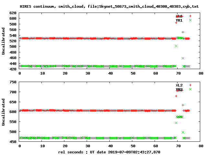Click x-axis tick 10 under top plot
Image resolution: width=207 pixels, height=155 pixels.
point(42,73)
